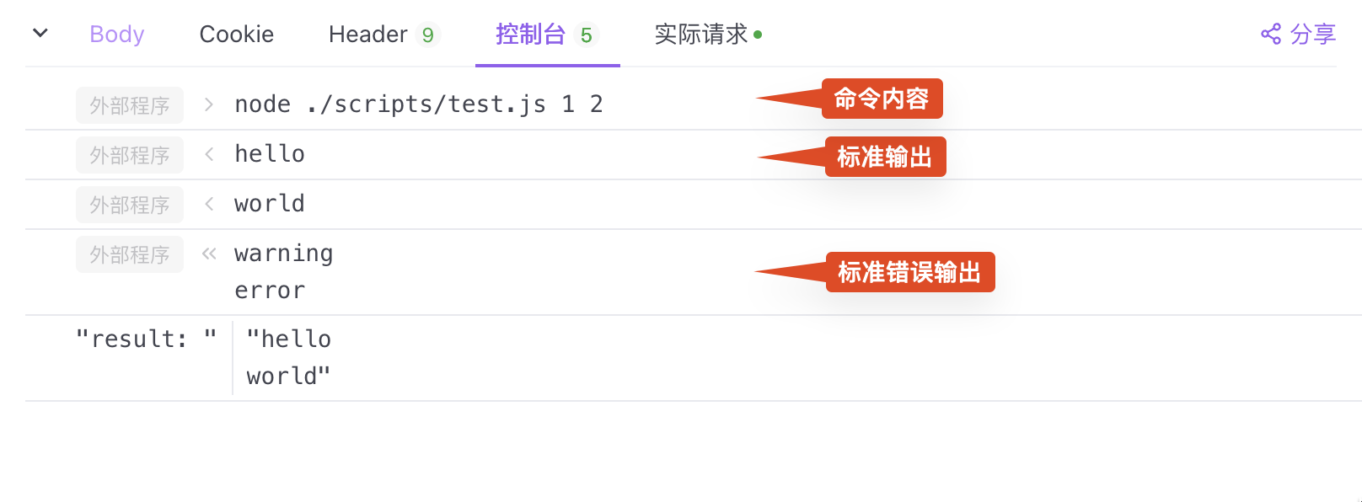The width and height of the screenshot is (1362, 502).
Task: Switch to the Body tab
Action: click(116, 35)
